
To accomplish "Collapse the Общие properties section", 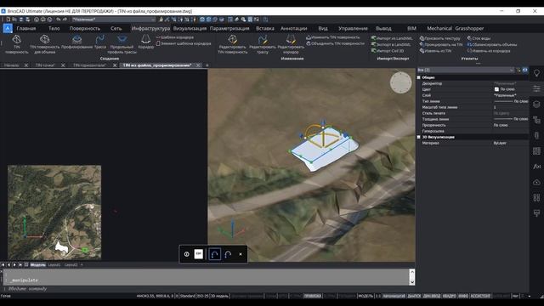I will pyautogui.click(x=419, y=77).
